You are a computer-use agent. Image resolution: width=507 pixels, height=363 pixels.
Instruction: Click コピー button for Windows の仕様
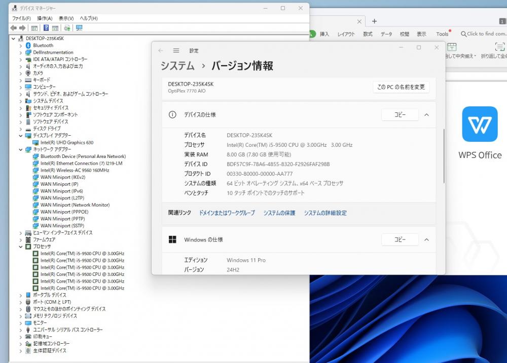pos(400,239)
